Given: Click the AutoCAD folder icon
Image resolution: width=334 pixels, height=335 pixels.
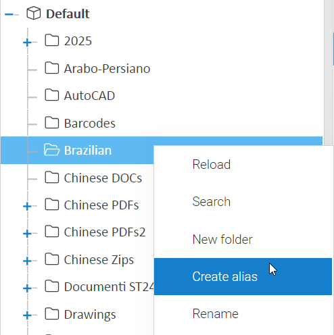Looking at the screenshot, I should [52, 95].
